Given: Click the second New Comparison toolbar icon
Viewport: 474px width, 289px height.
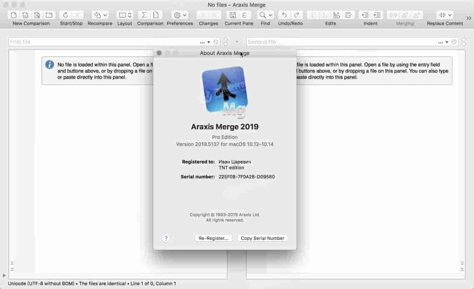Looking at the screenshot, I should (25, 15).
